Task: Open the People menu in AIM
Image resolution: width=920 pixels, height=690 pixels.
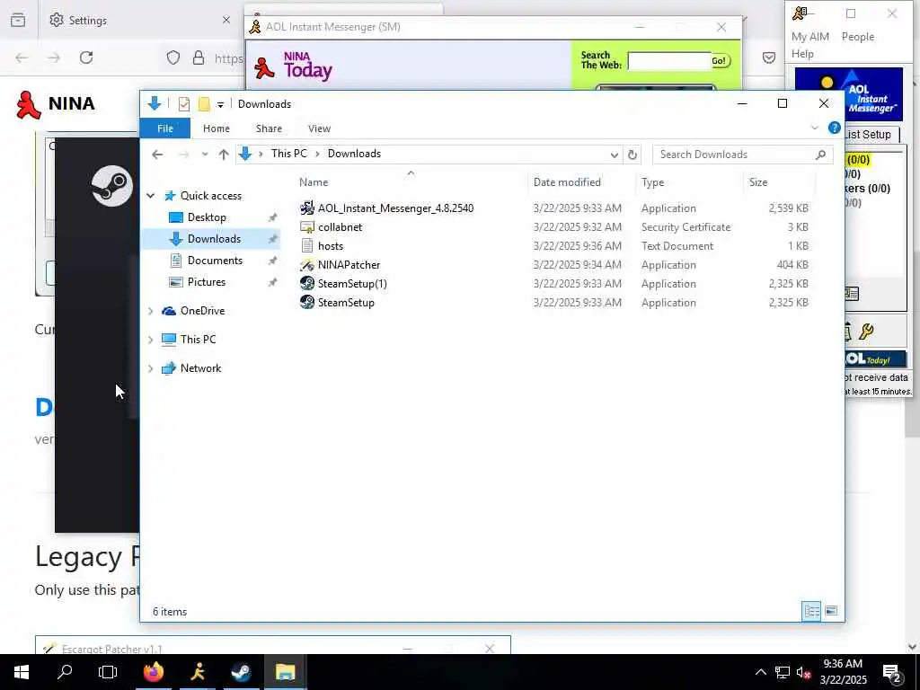Action: [x=857, y=36]
